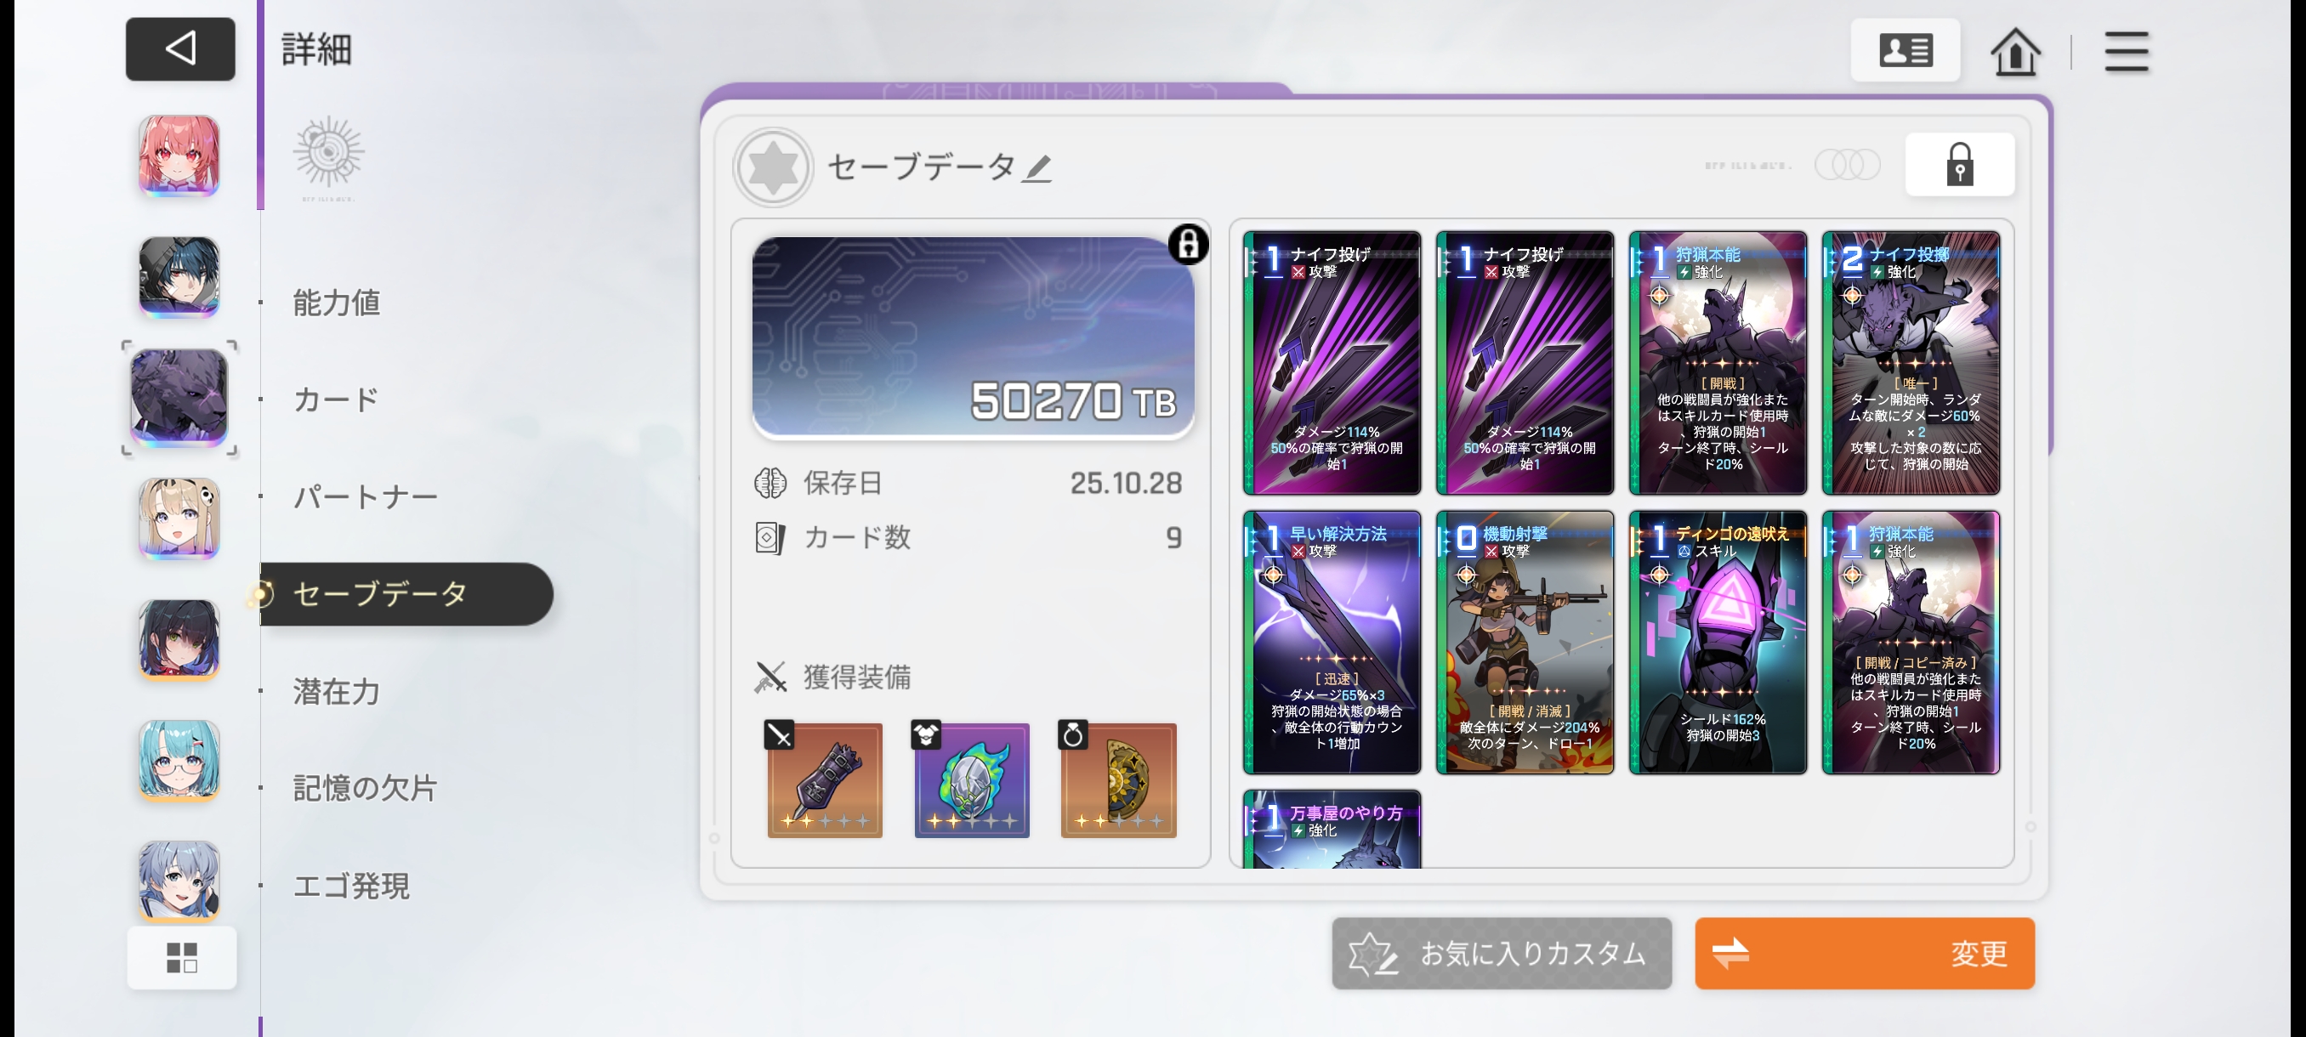This screenshot has height=1037, width=2306.
Task: Toggle the lock on the 50270 TB banner
Action: point(1188,244)
